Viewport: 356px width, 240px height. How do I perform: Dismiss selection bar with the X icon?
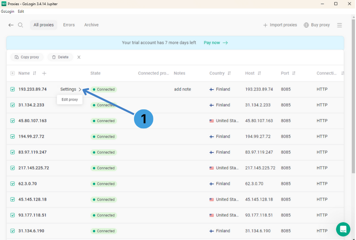[x=79, y=57]
